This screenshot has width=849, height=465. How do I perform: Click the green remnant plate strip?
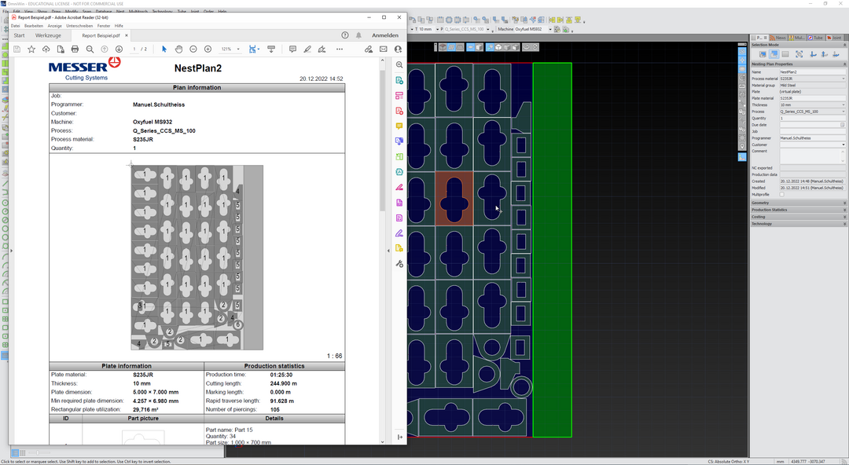[x=553, y=250]
